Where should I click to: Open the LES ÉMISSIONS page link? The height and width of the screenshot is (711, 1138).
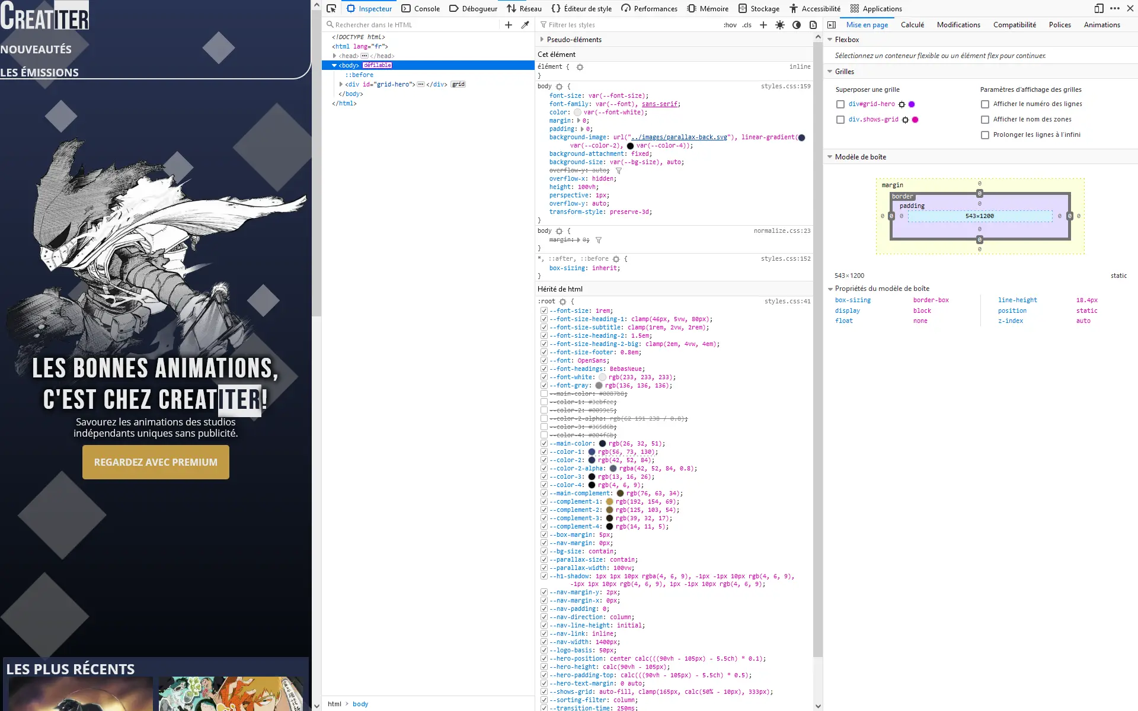click(39, 72)
